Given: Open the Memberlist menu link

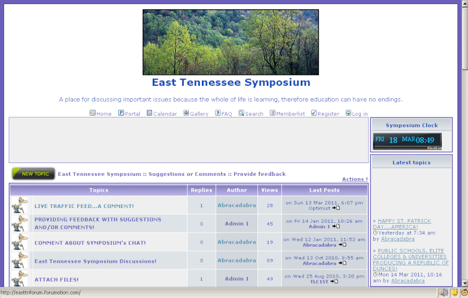Looking at the screenshot, I should click(290, 114).
